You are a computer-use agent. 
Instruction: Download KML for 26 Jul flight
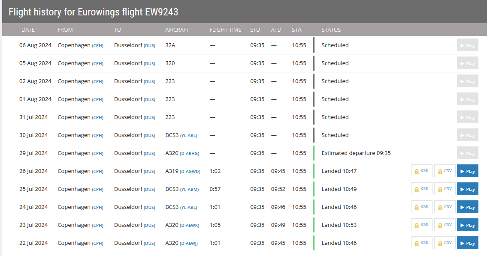(x=422, y=171)
